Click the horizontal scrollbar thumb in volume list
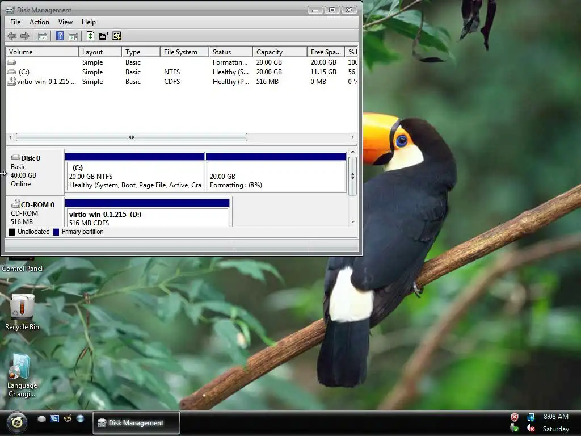Screen dimensions: 581x436 coord(132,137)
